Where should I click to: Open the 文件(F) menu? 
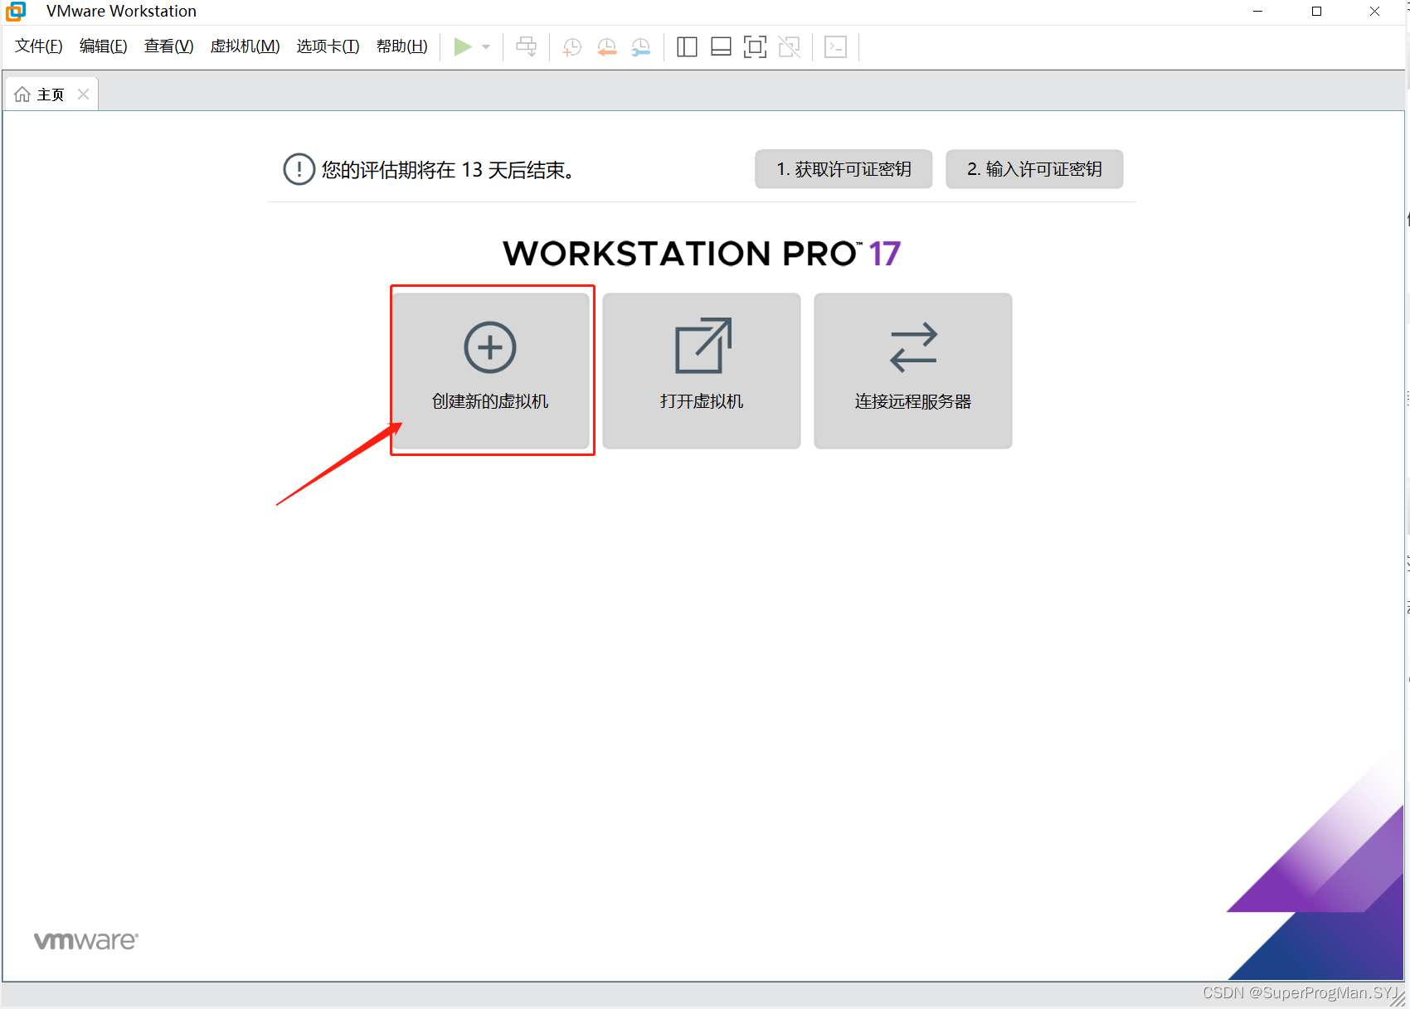coord(39,46)
